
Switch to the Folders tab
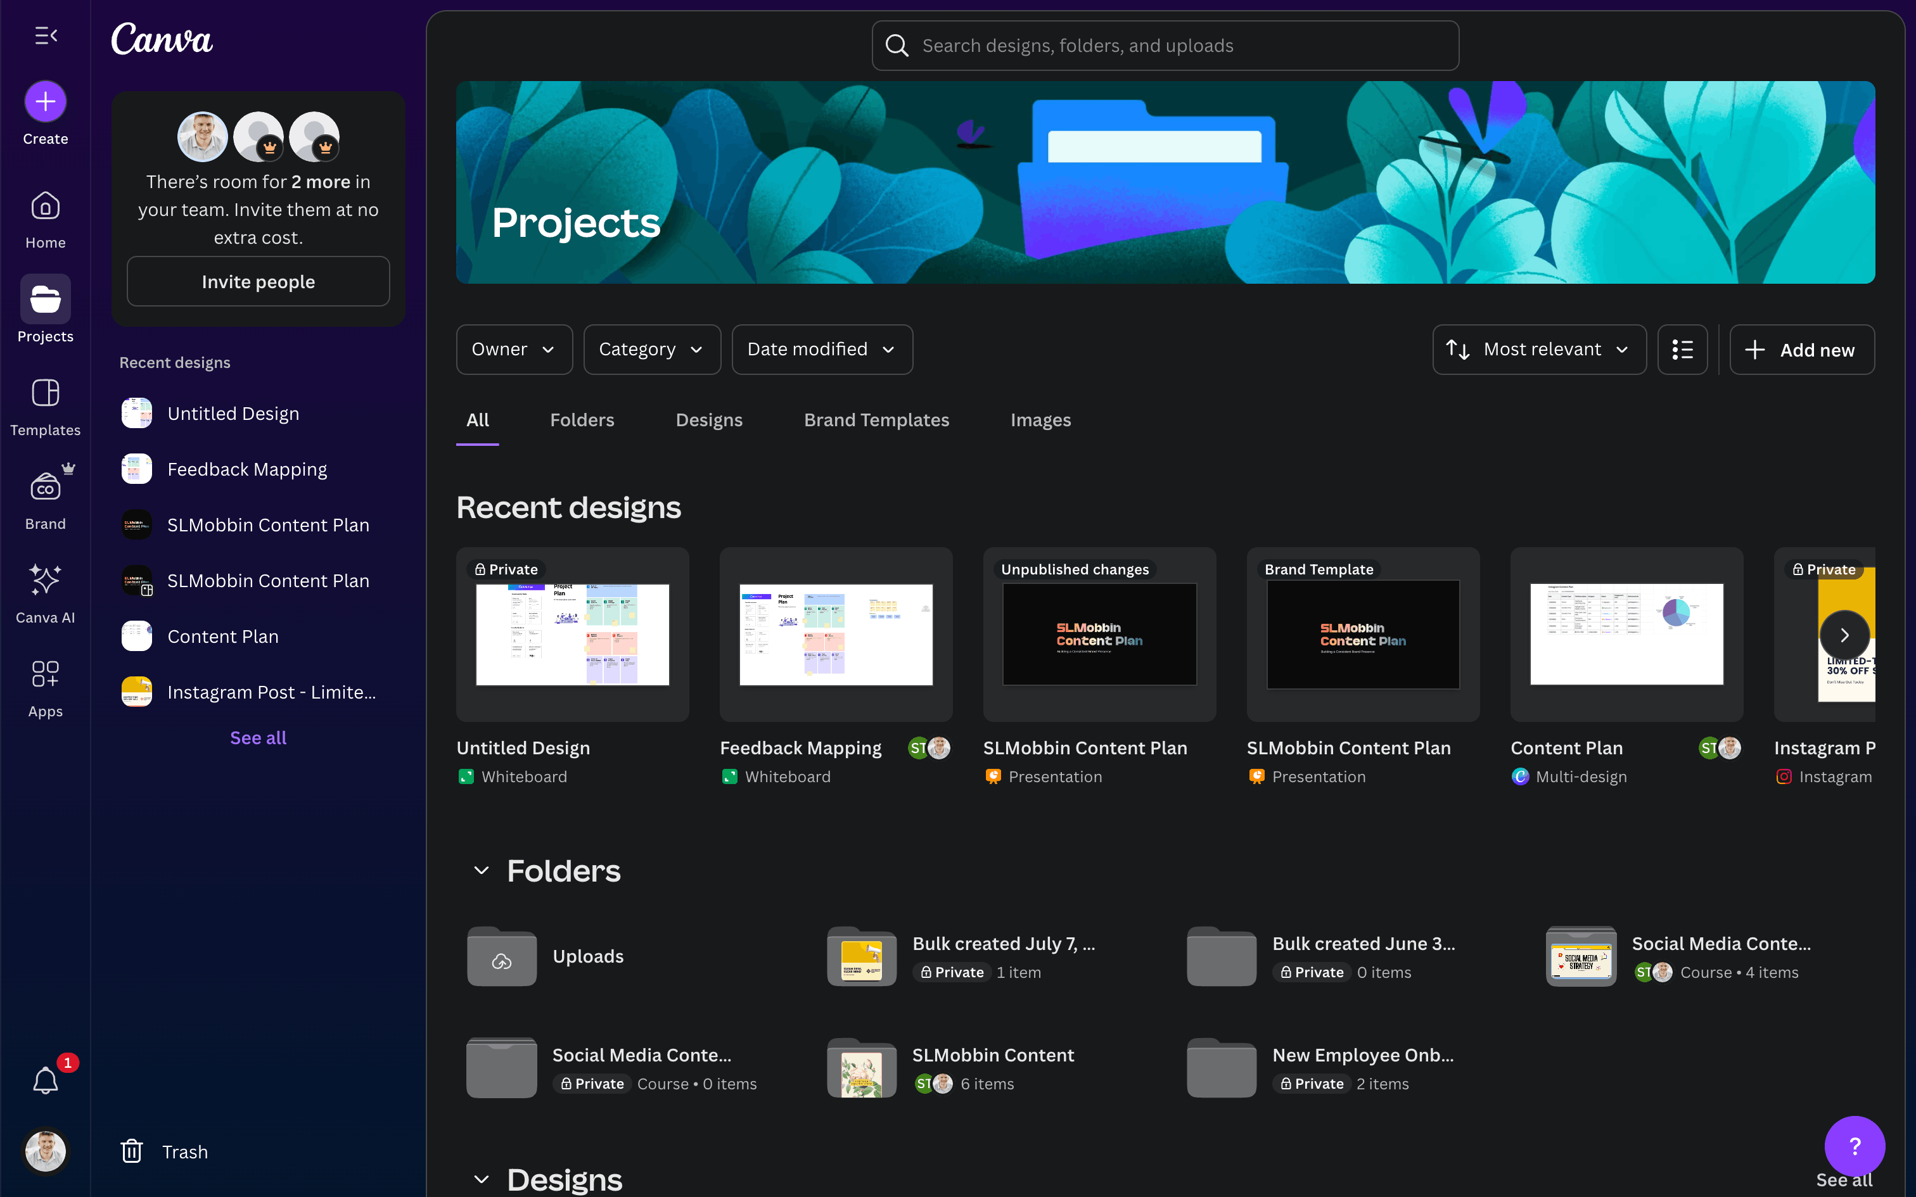582,419
